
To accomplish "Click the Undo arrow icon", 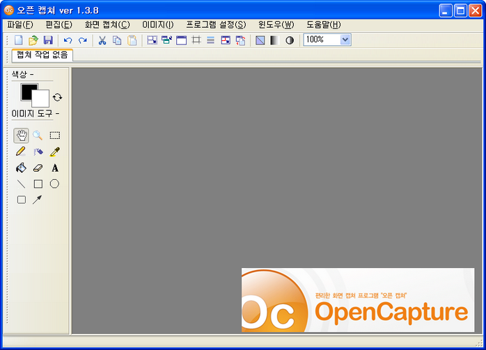I will (68, 40).
